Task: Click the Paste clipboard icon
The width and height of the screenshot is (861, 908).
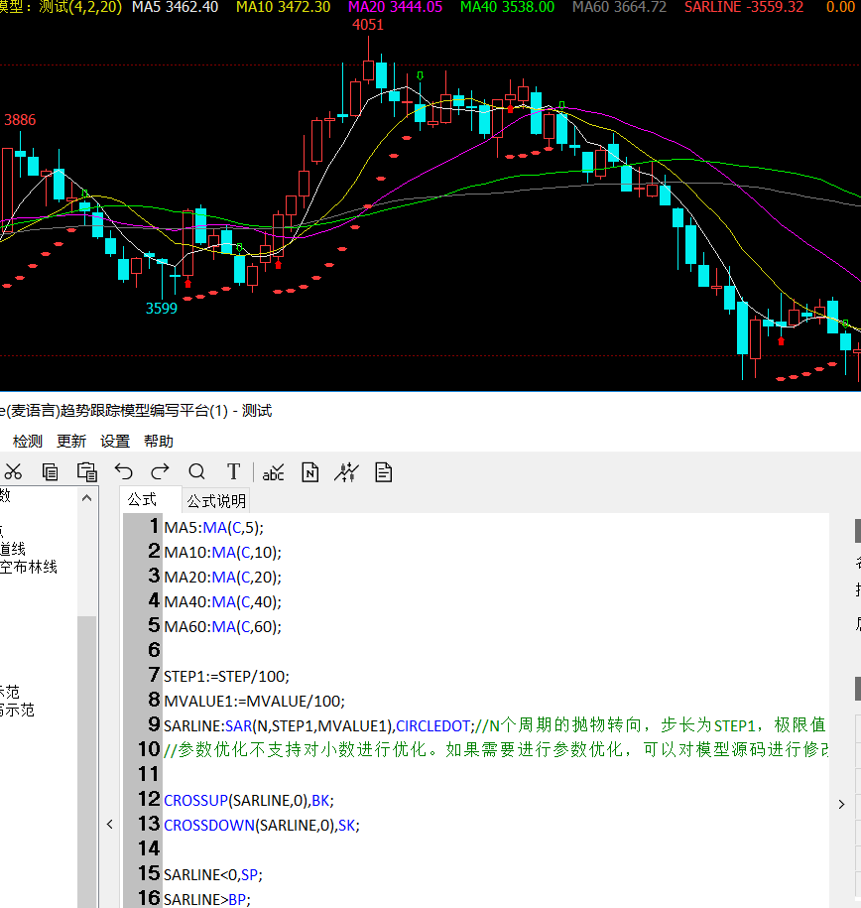Action: pyautogui.click(x=87, y=472)
